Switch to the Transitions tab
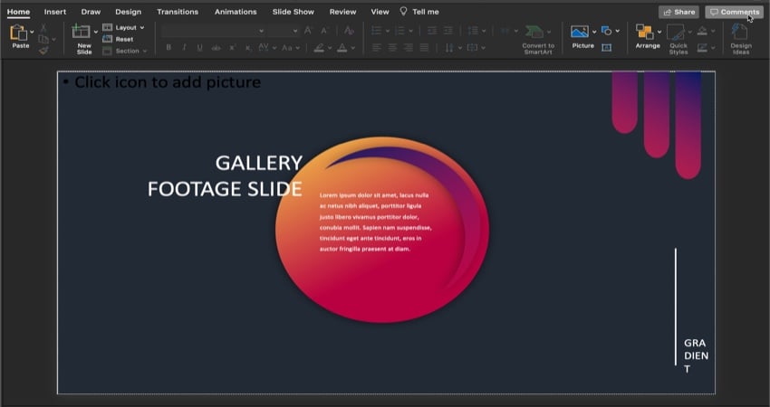 [x=178, y=12]
